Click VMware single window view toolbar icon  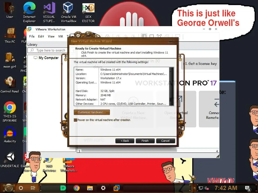pos(151,36)
